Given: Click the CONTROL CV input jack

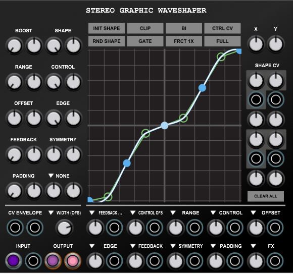Looking at the screenshot, I should [235, 228].
